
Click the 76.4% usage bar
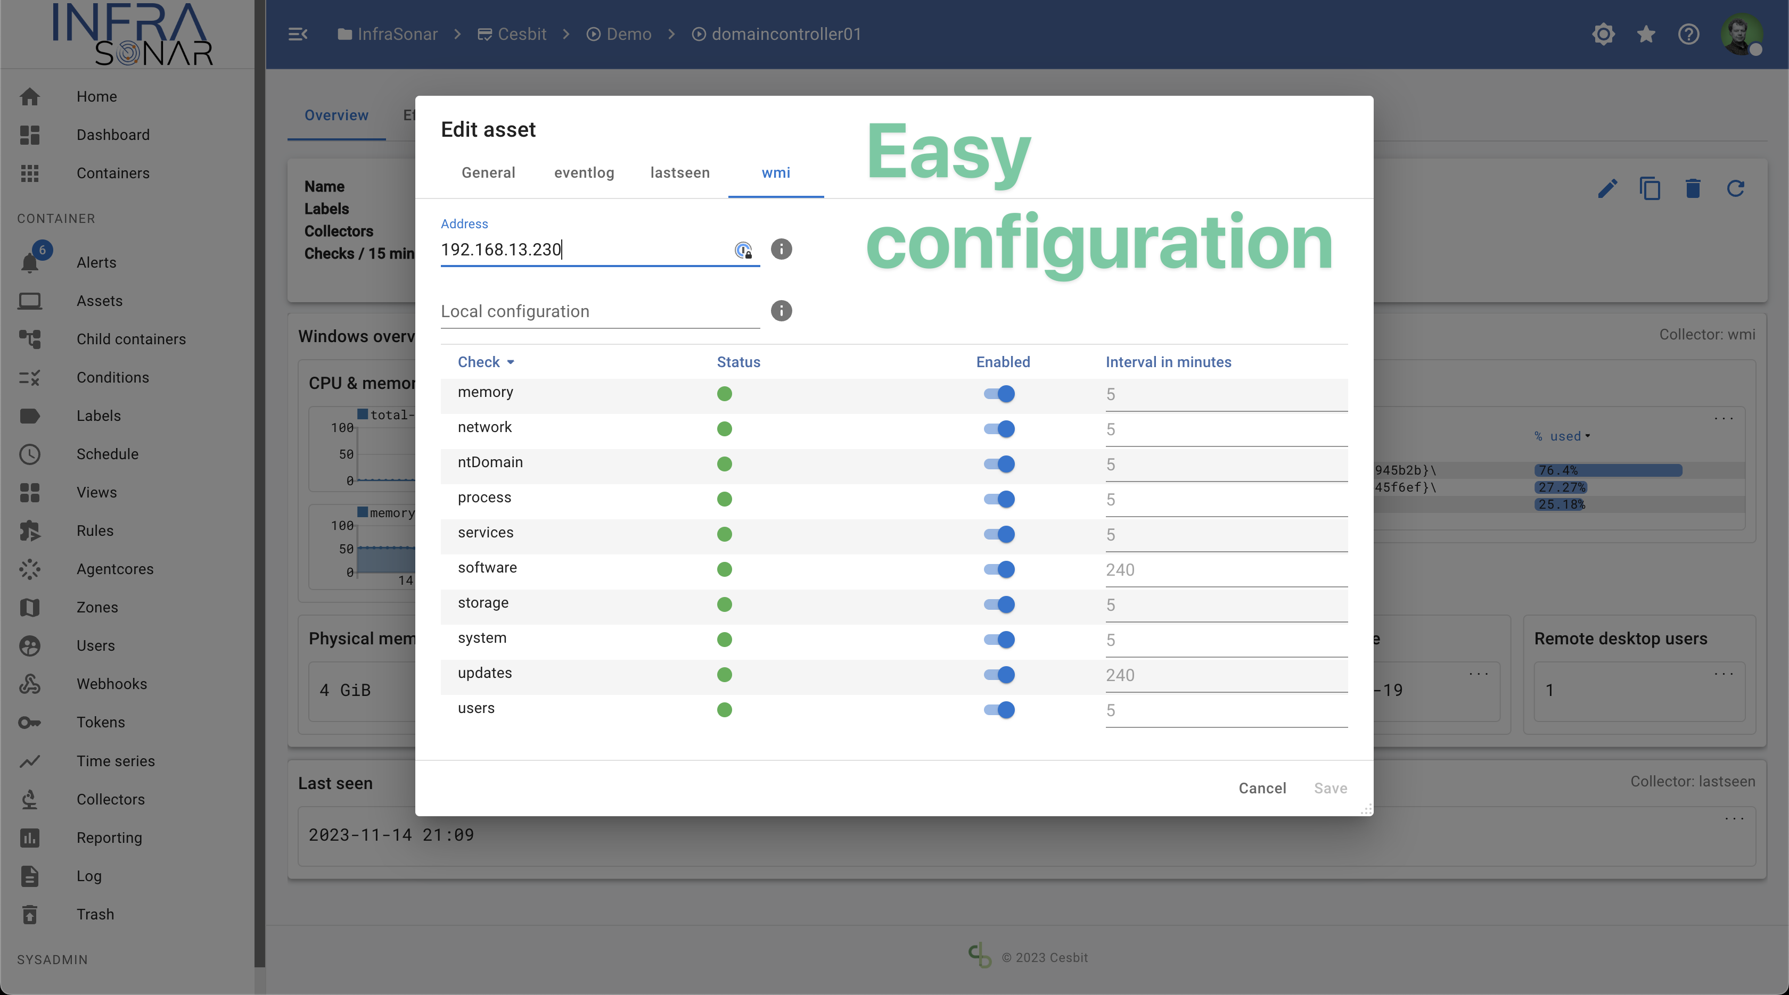coord(1608,470)
